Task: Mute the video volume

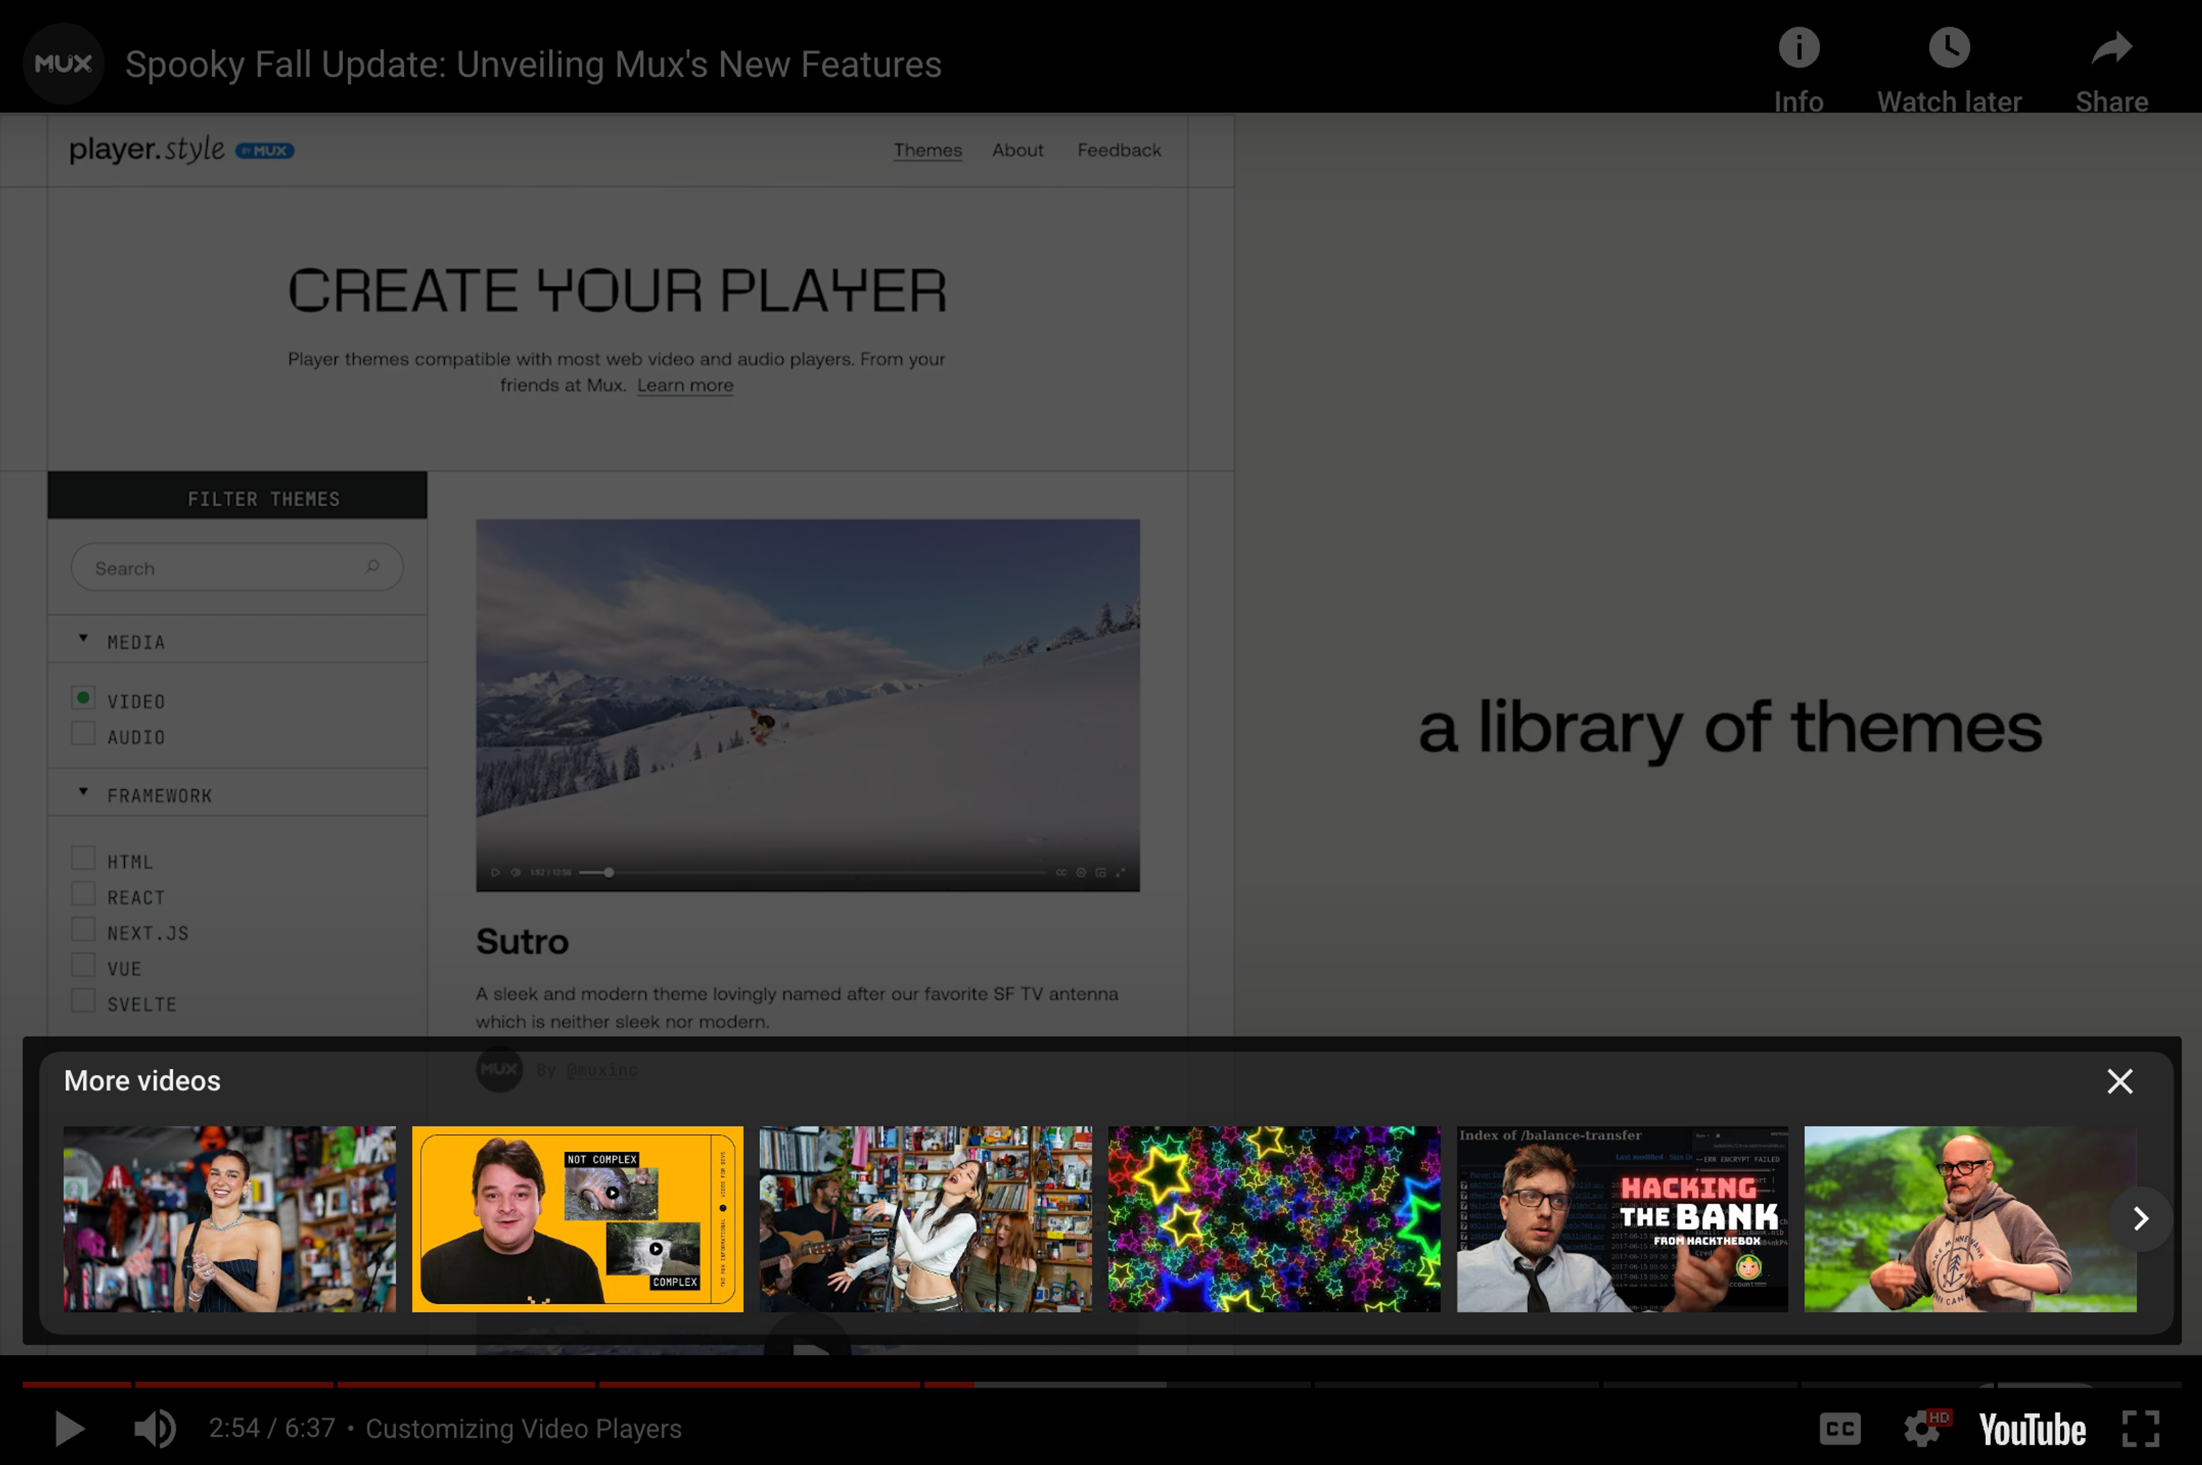Action: (x=154, y=1428)
